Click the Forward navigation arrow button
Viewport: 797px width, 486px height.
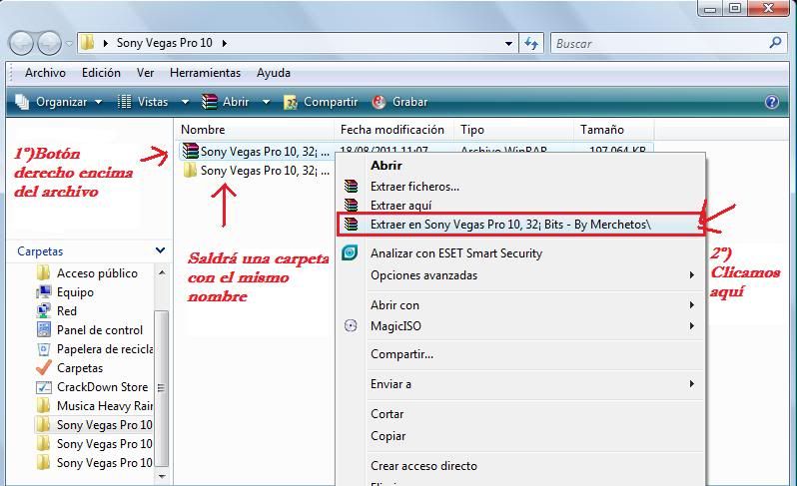coord(49,44)
